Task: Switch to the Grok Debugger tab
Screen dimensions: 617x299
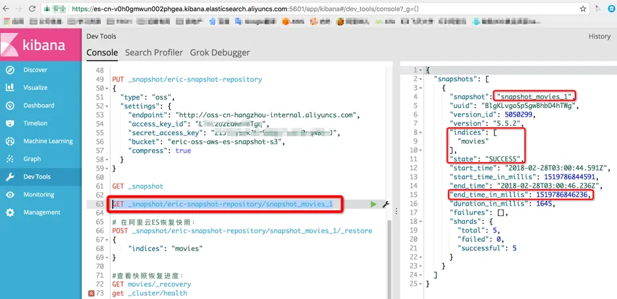Action: pyautogui.click(x=219, y=52)
